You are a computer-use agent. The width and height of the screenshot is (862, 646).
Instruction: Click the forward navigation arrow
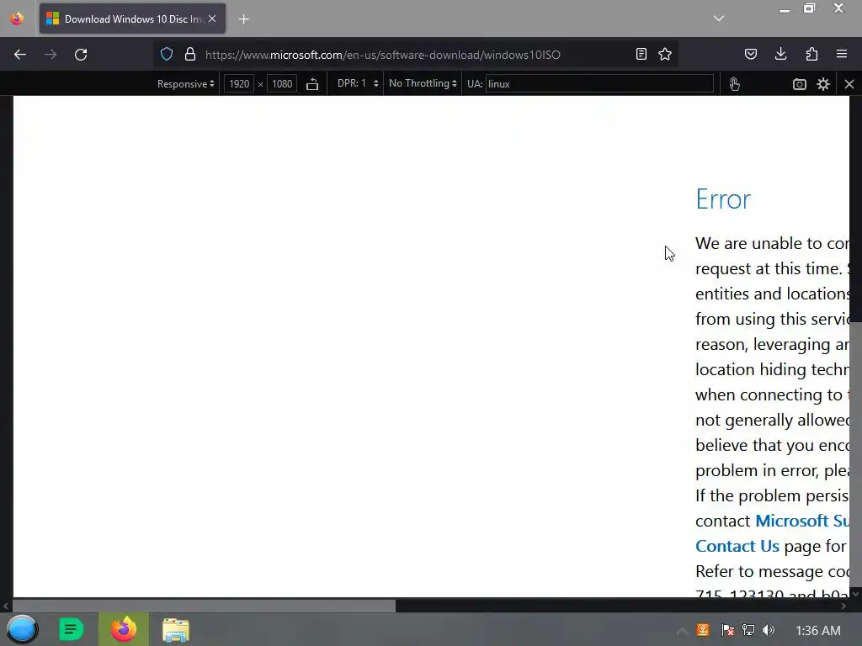[x=51, y=55]
